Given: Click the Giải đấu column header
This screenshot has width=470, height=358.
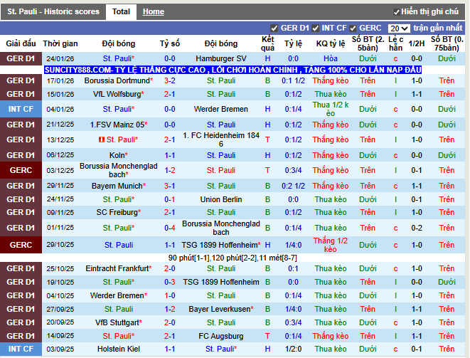Looking at the screenshot, I should click(21, 44).
